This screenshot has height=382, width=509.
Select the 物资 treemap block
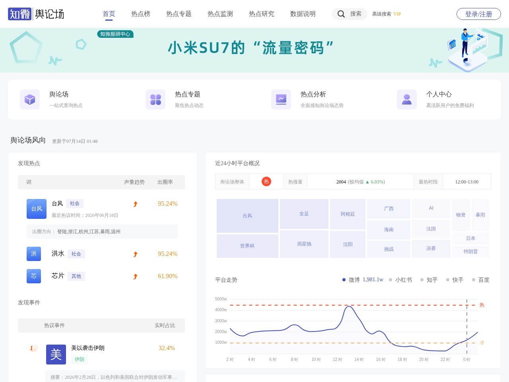(461, 215)
